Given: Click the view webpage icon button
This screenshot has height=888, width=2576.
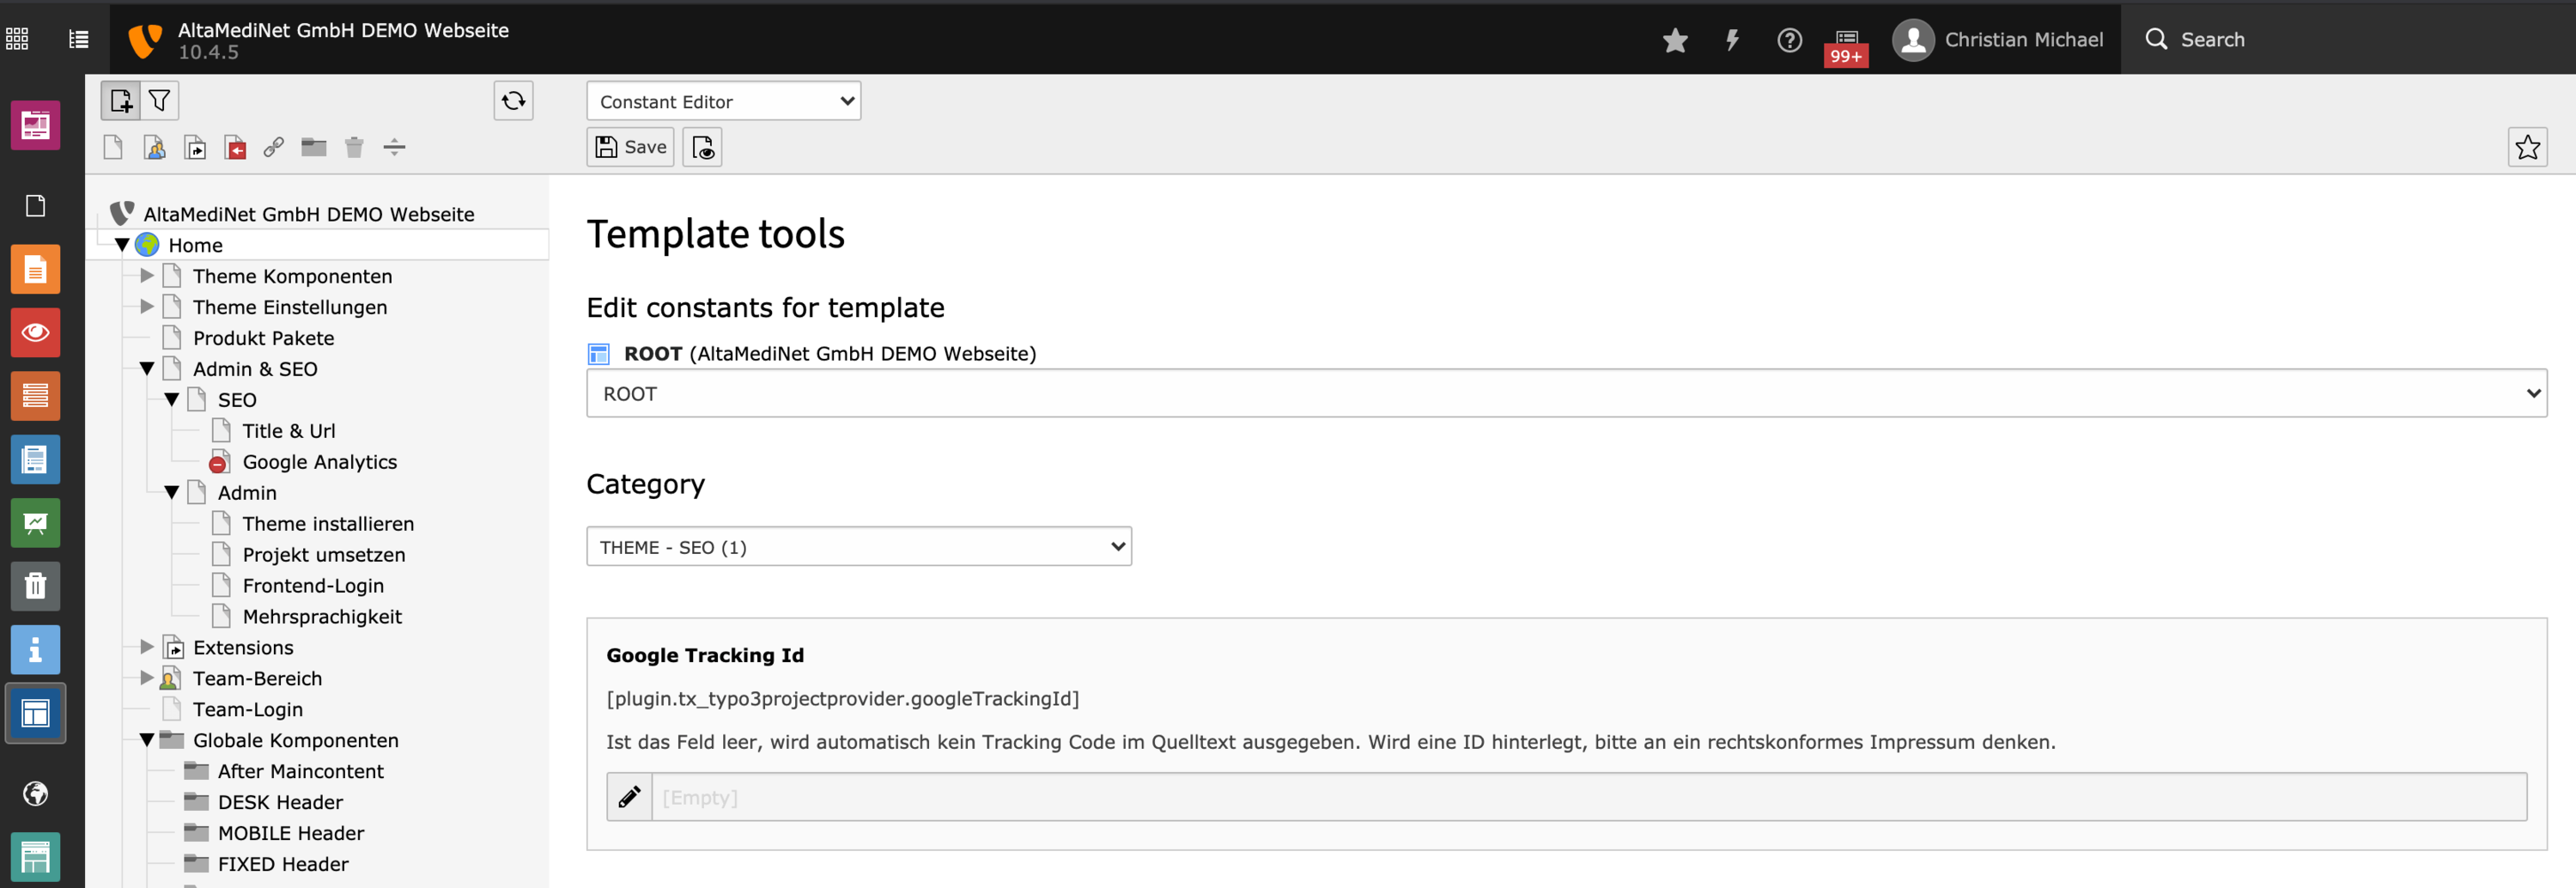Looking at the screenshot, I should (x=702, y=148).
